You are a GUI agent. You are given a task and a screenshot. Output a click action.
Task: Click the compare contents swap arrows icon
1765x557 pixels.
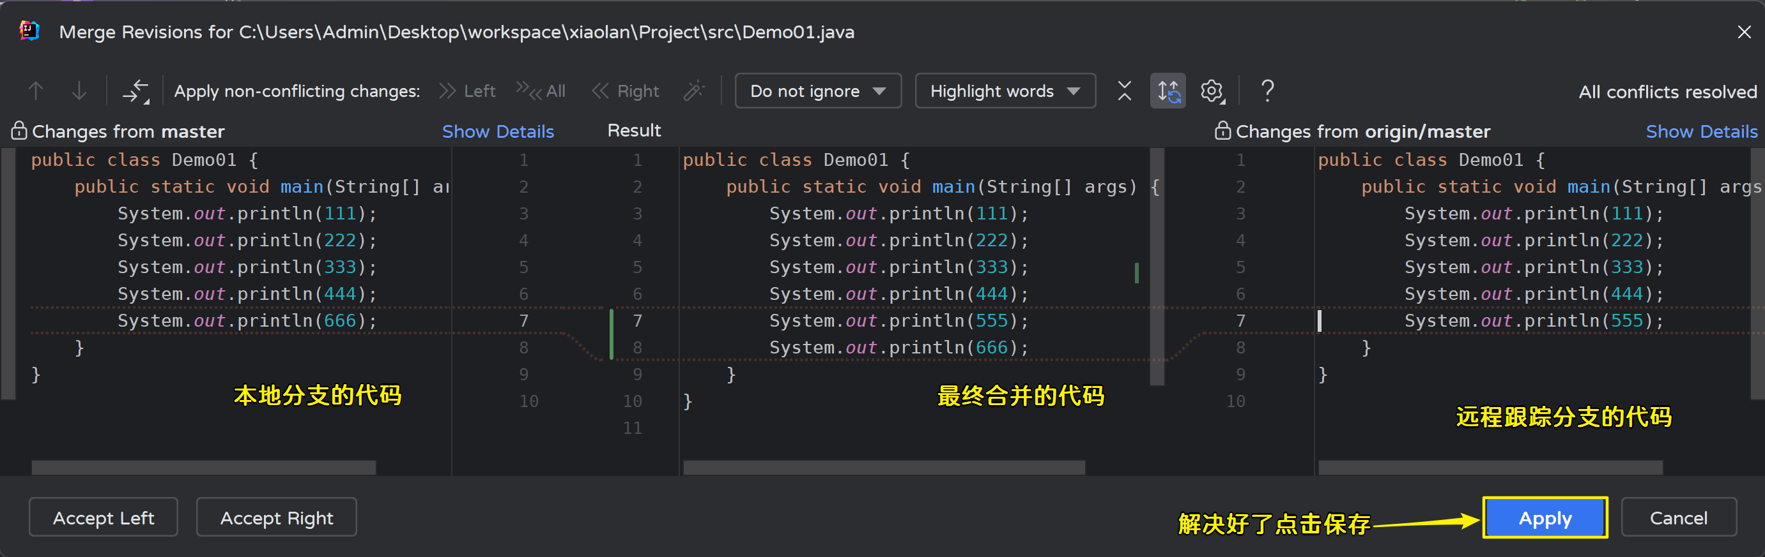[135, 91]
